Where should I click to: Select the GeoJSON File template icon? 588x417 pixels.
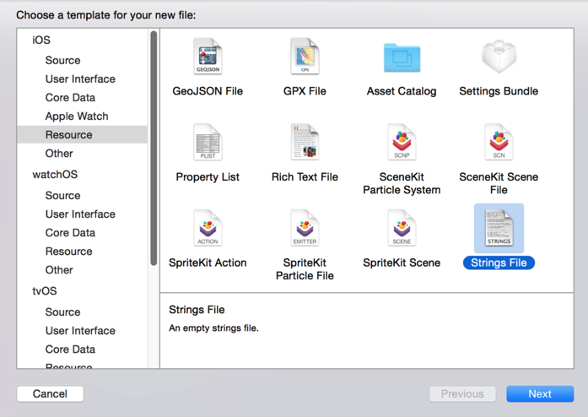pos(208,57)
